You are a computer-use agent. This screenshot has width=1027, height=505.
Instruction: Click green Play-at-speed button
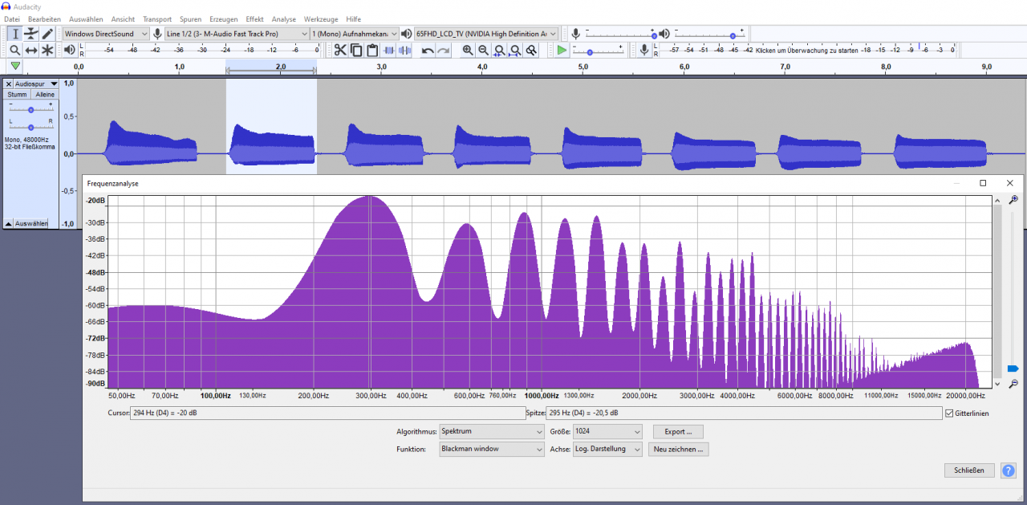point(562,51)
